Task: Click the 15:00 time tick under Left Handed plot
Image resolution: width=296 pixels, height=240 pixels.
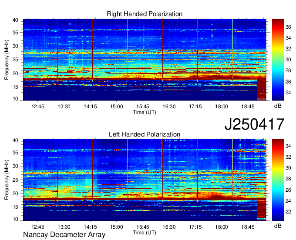Action: [117, 227]
